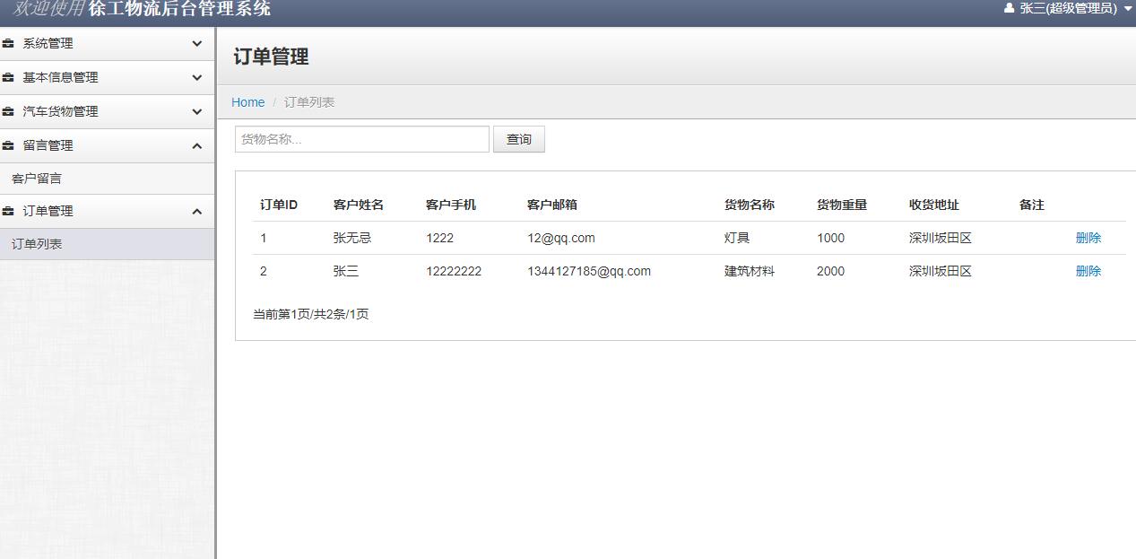Click the 订单管理 sidebar icon
This screenshot has width=1136, height=559.
[x=10, y=211]
